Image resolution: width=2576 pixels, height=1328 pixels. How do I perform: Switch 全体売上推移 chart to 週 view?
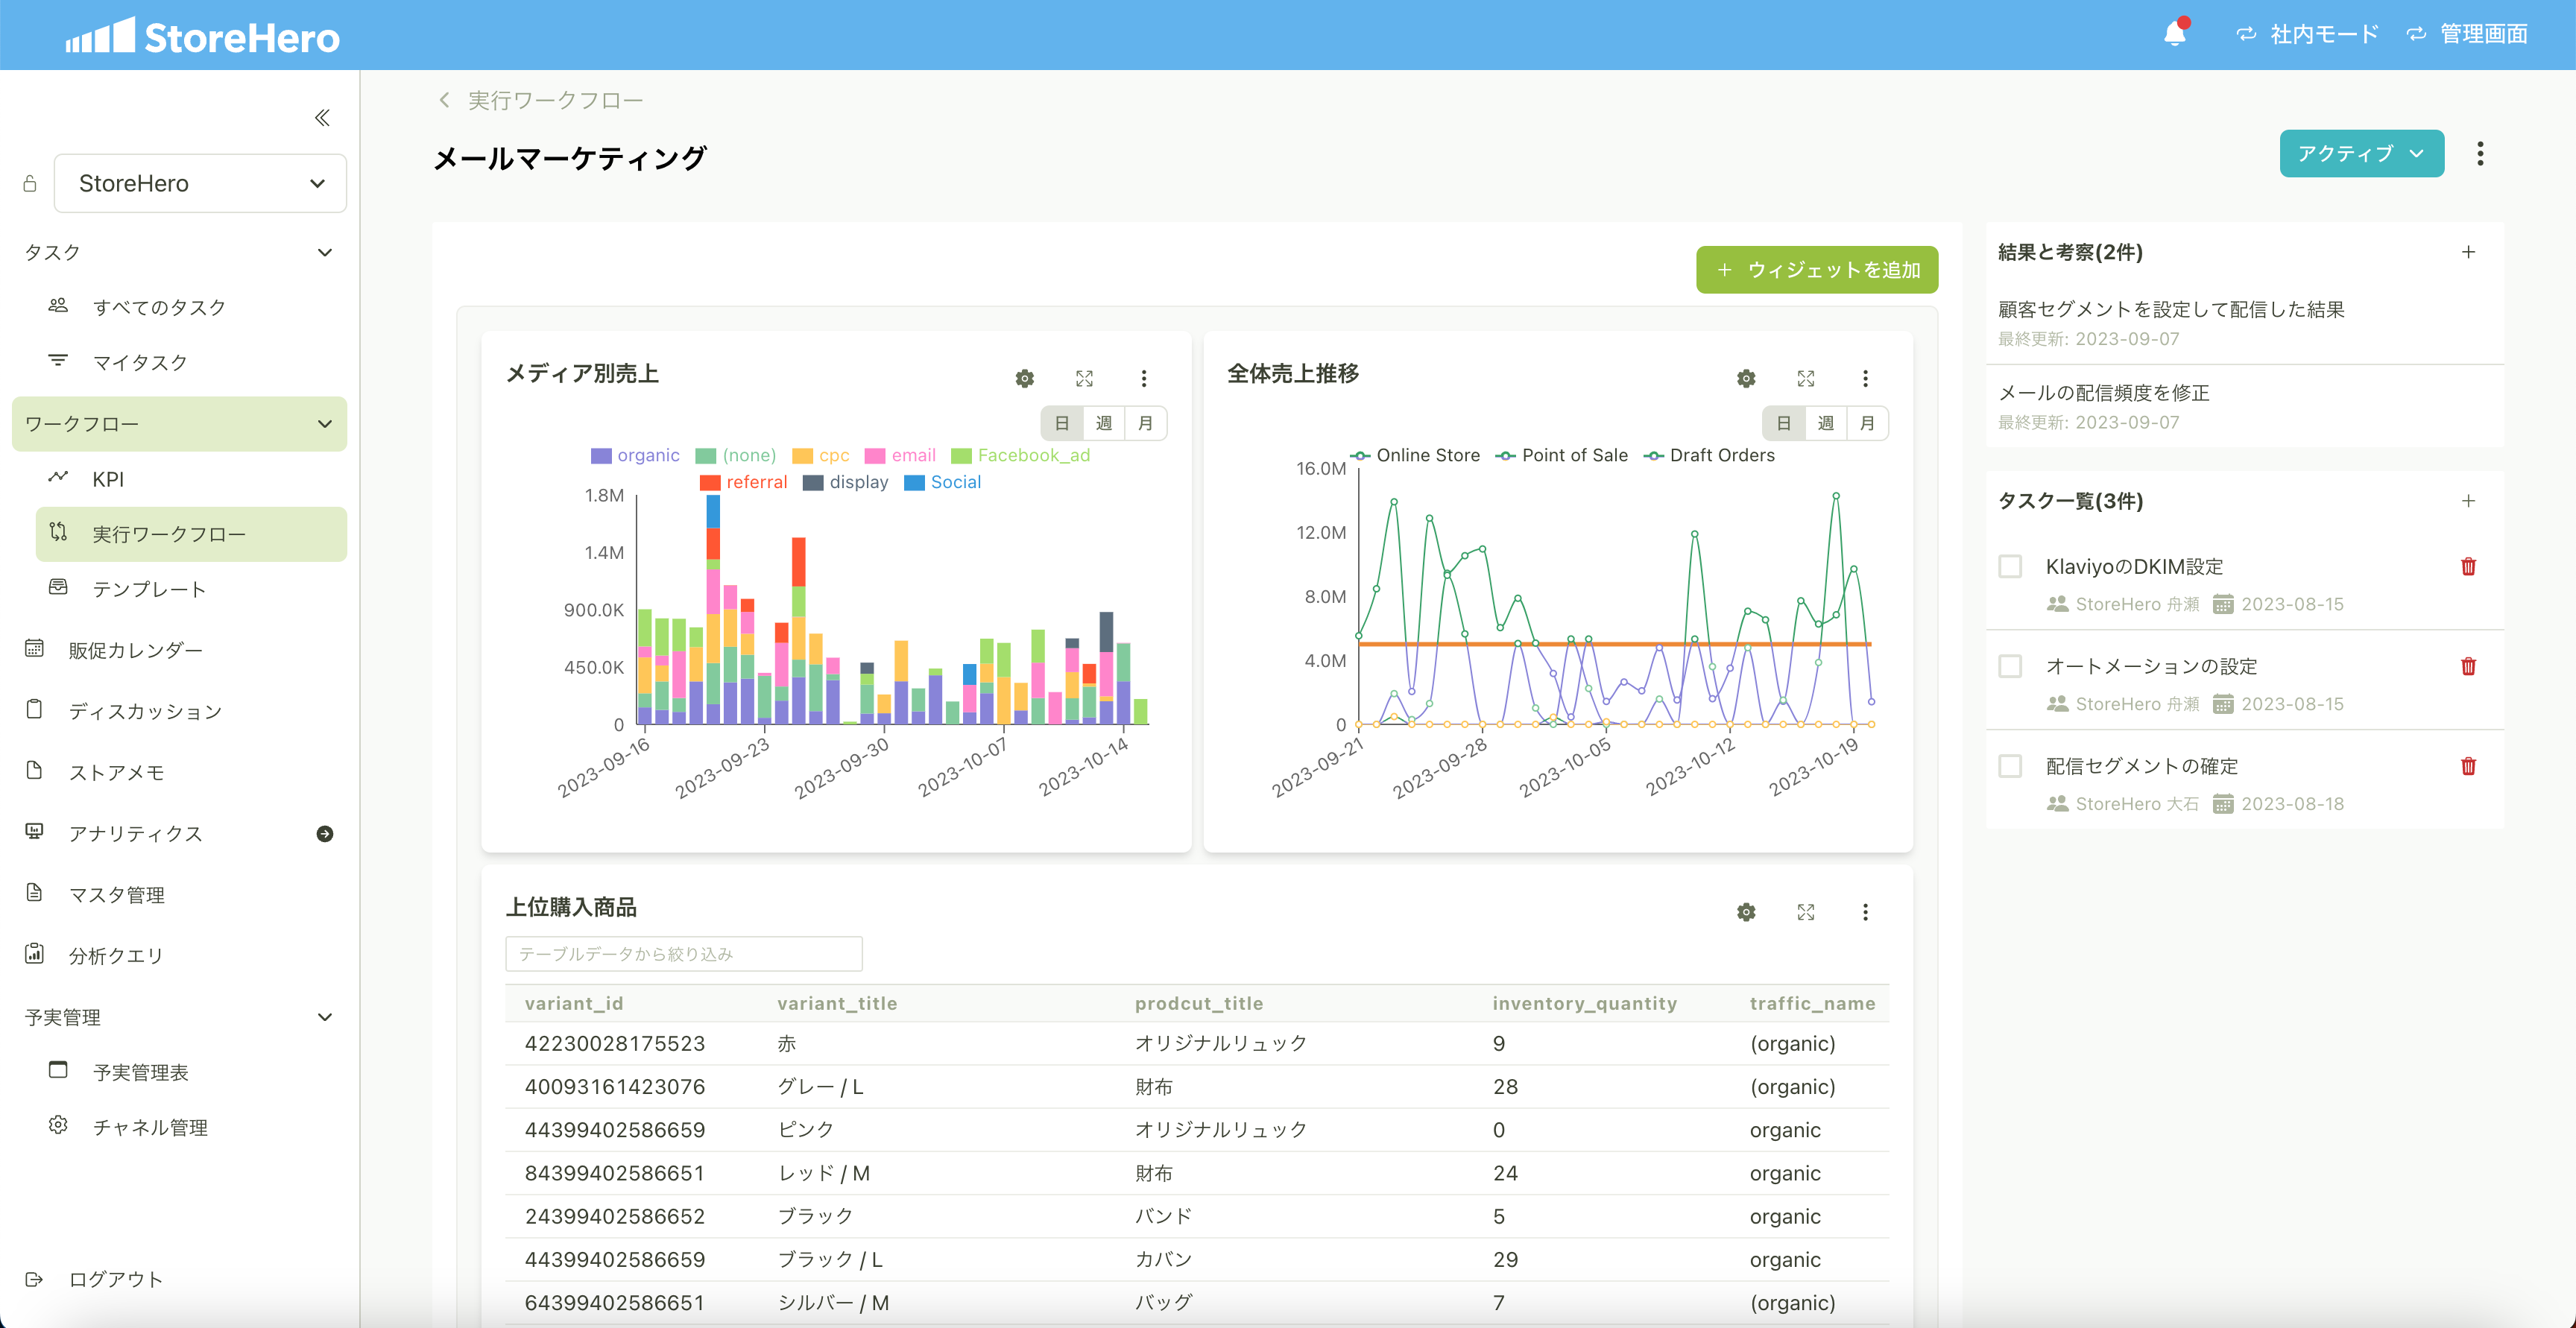[1826, 423]
